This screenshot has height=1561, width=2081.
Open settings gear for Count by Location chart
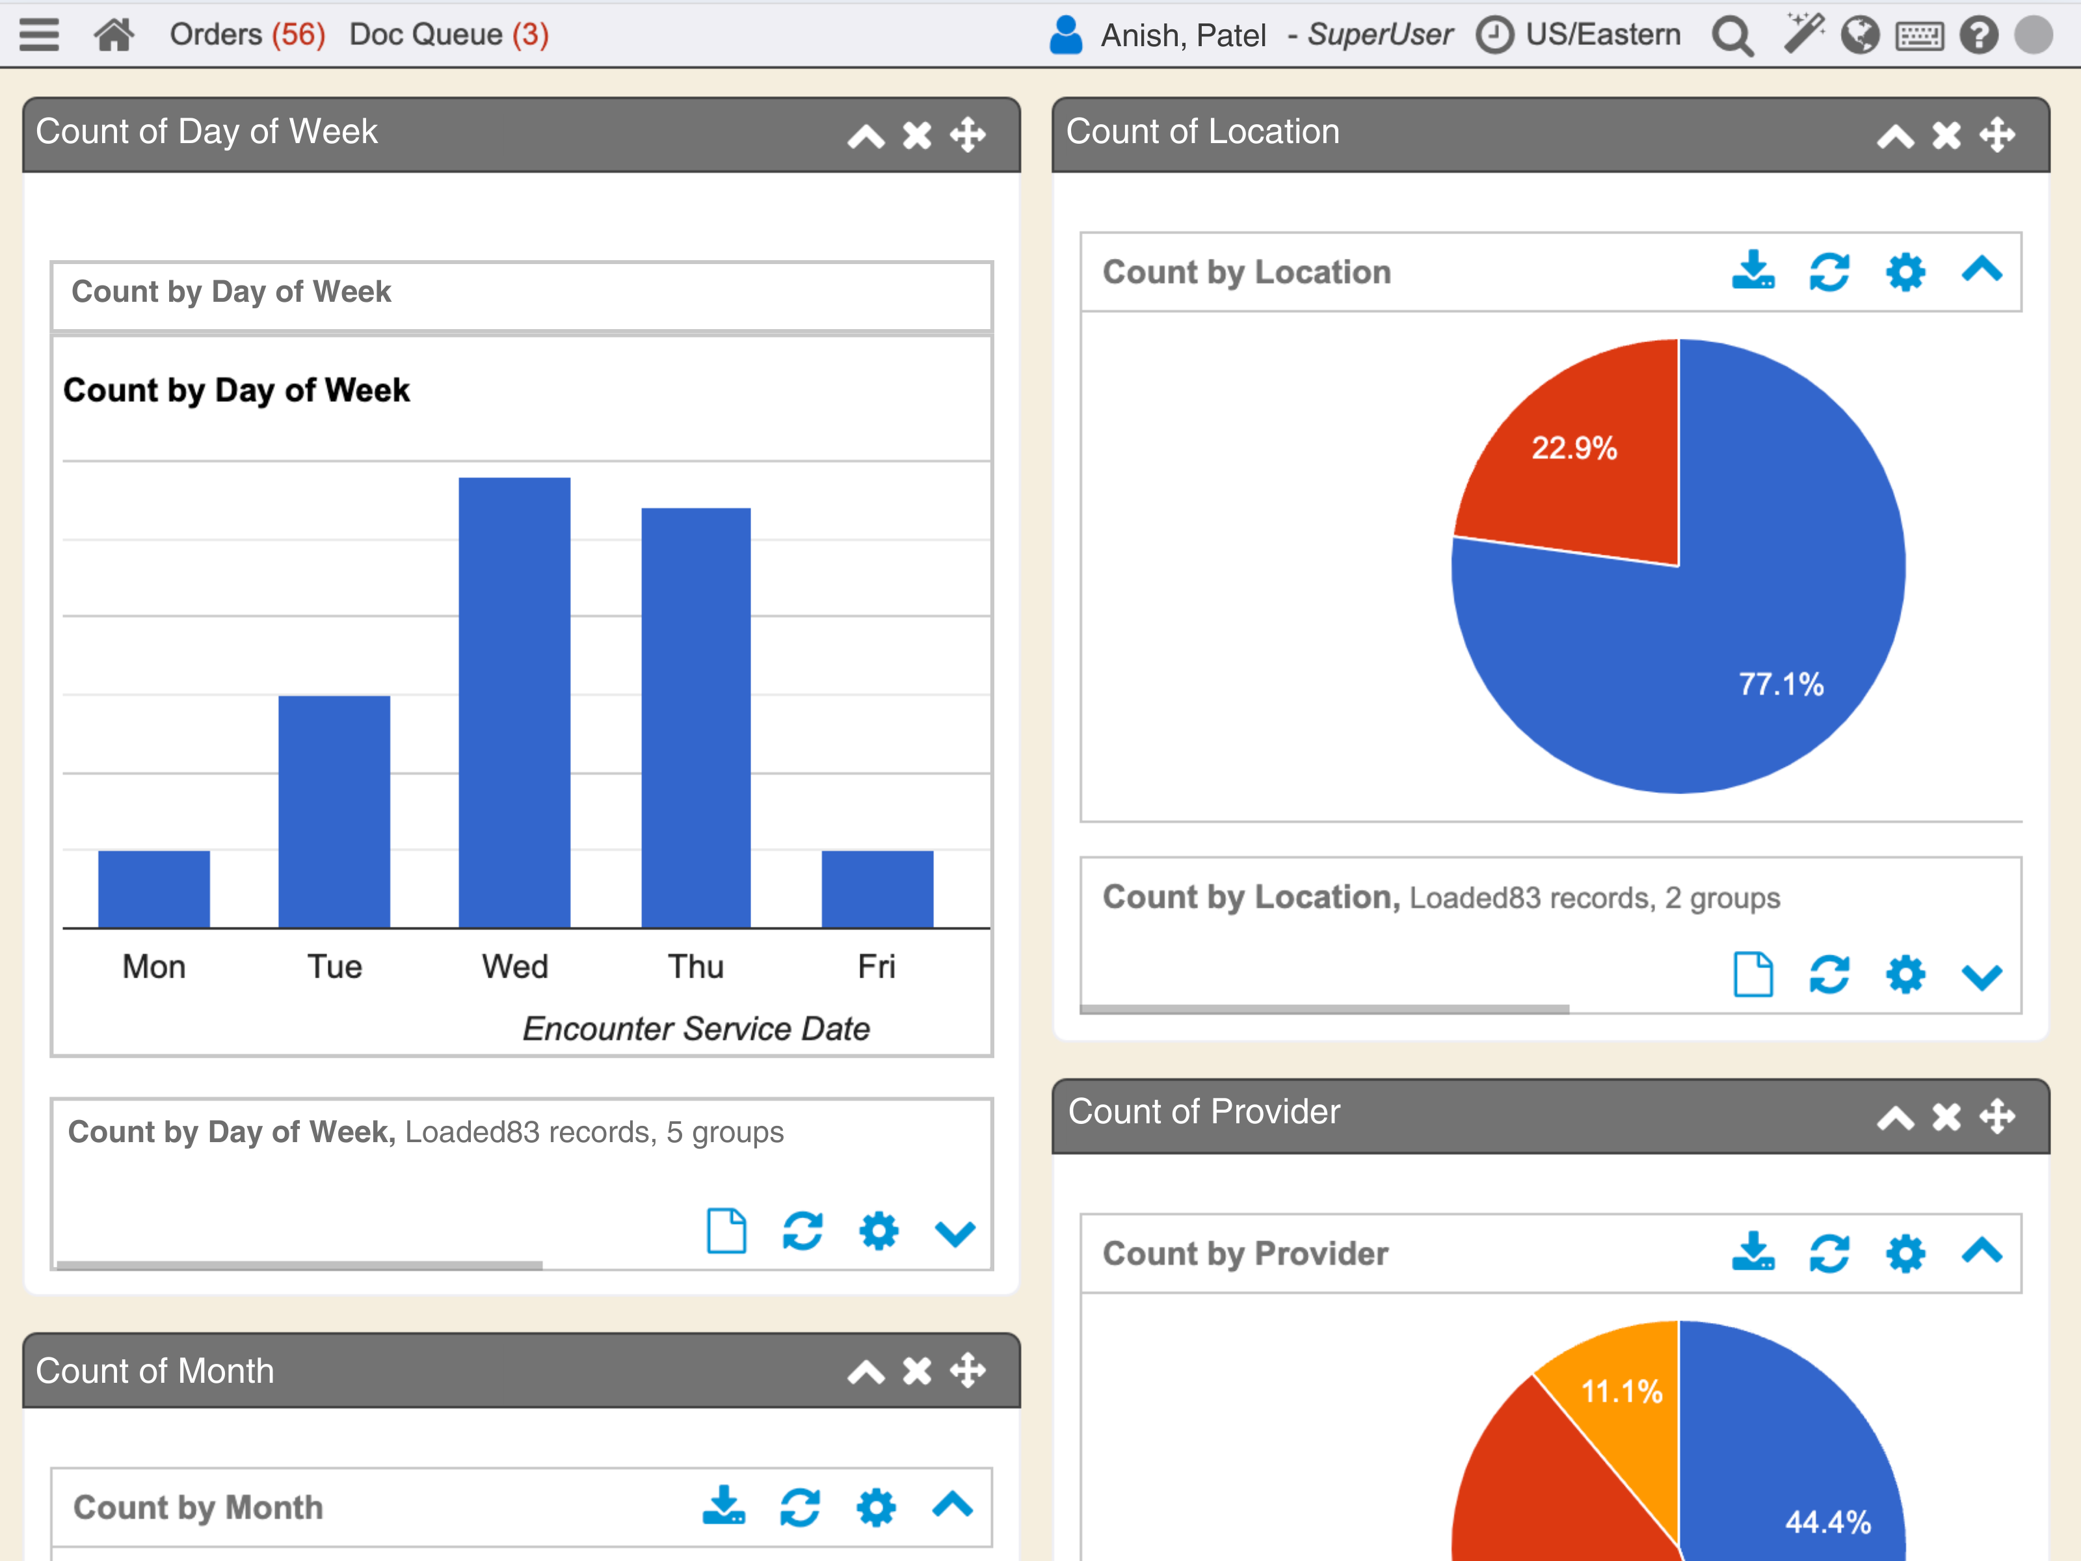(x=1906, y=272)
